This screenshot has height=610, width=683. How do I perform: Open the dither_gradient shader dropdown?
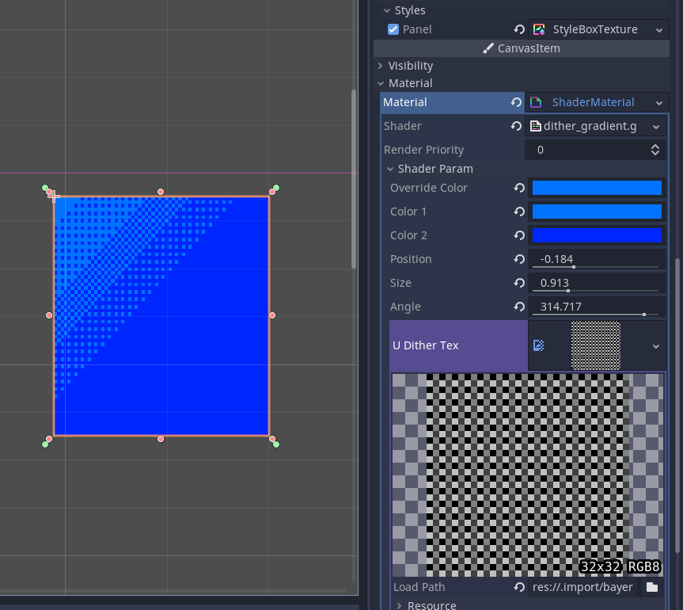click(x=655, y=126)
